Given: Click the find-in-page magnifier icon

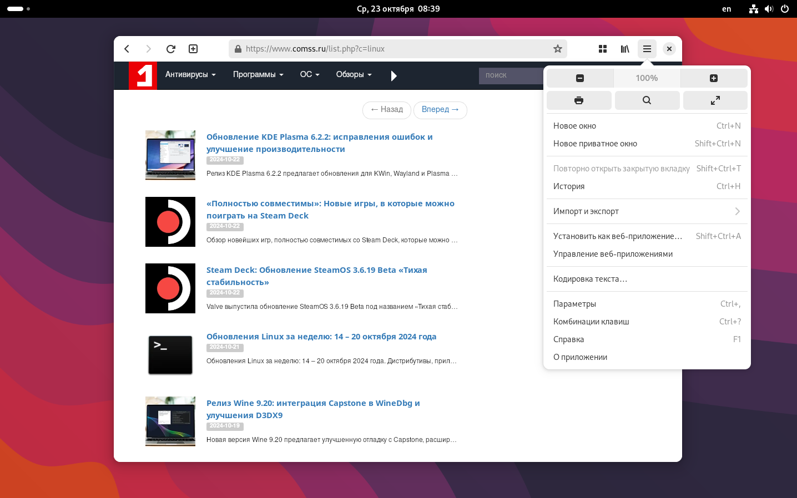Looking at the screenshot, I should 647,100.
